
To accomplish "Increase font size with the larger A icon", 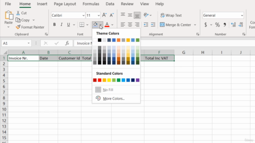I will pyautogui.click(x=104, y=15).
